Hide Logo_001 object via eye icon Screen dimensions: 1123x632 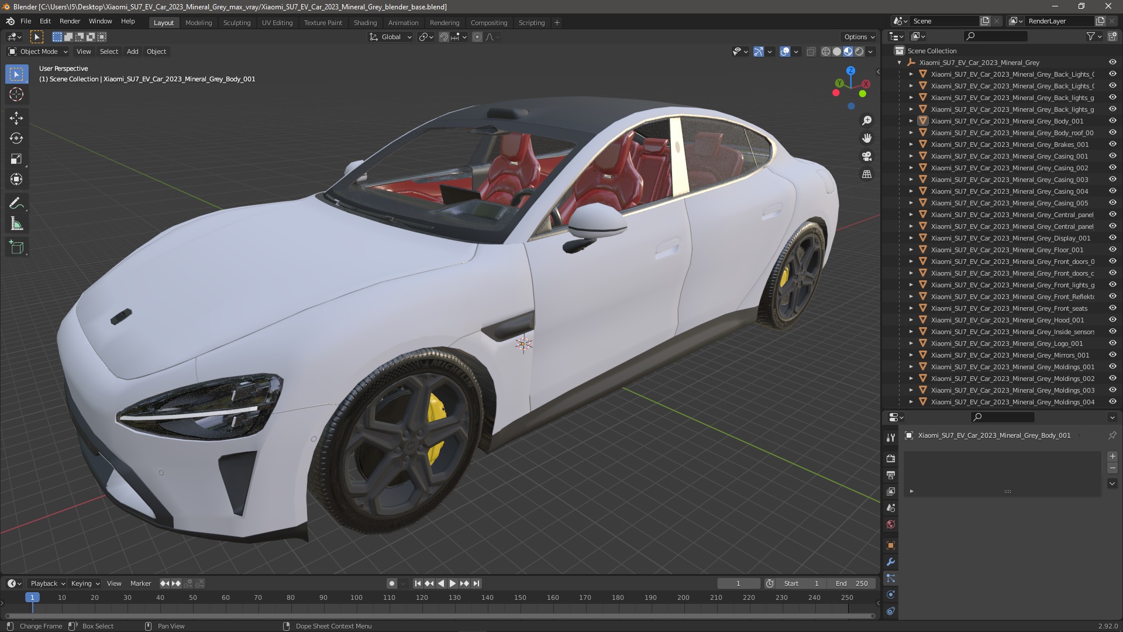(x=1112, y=343)
